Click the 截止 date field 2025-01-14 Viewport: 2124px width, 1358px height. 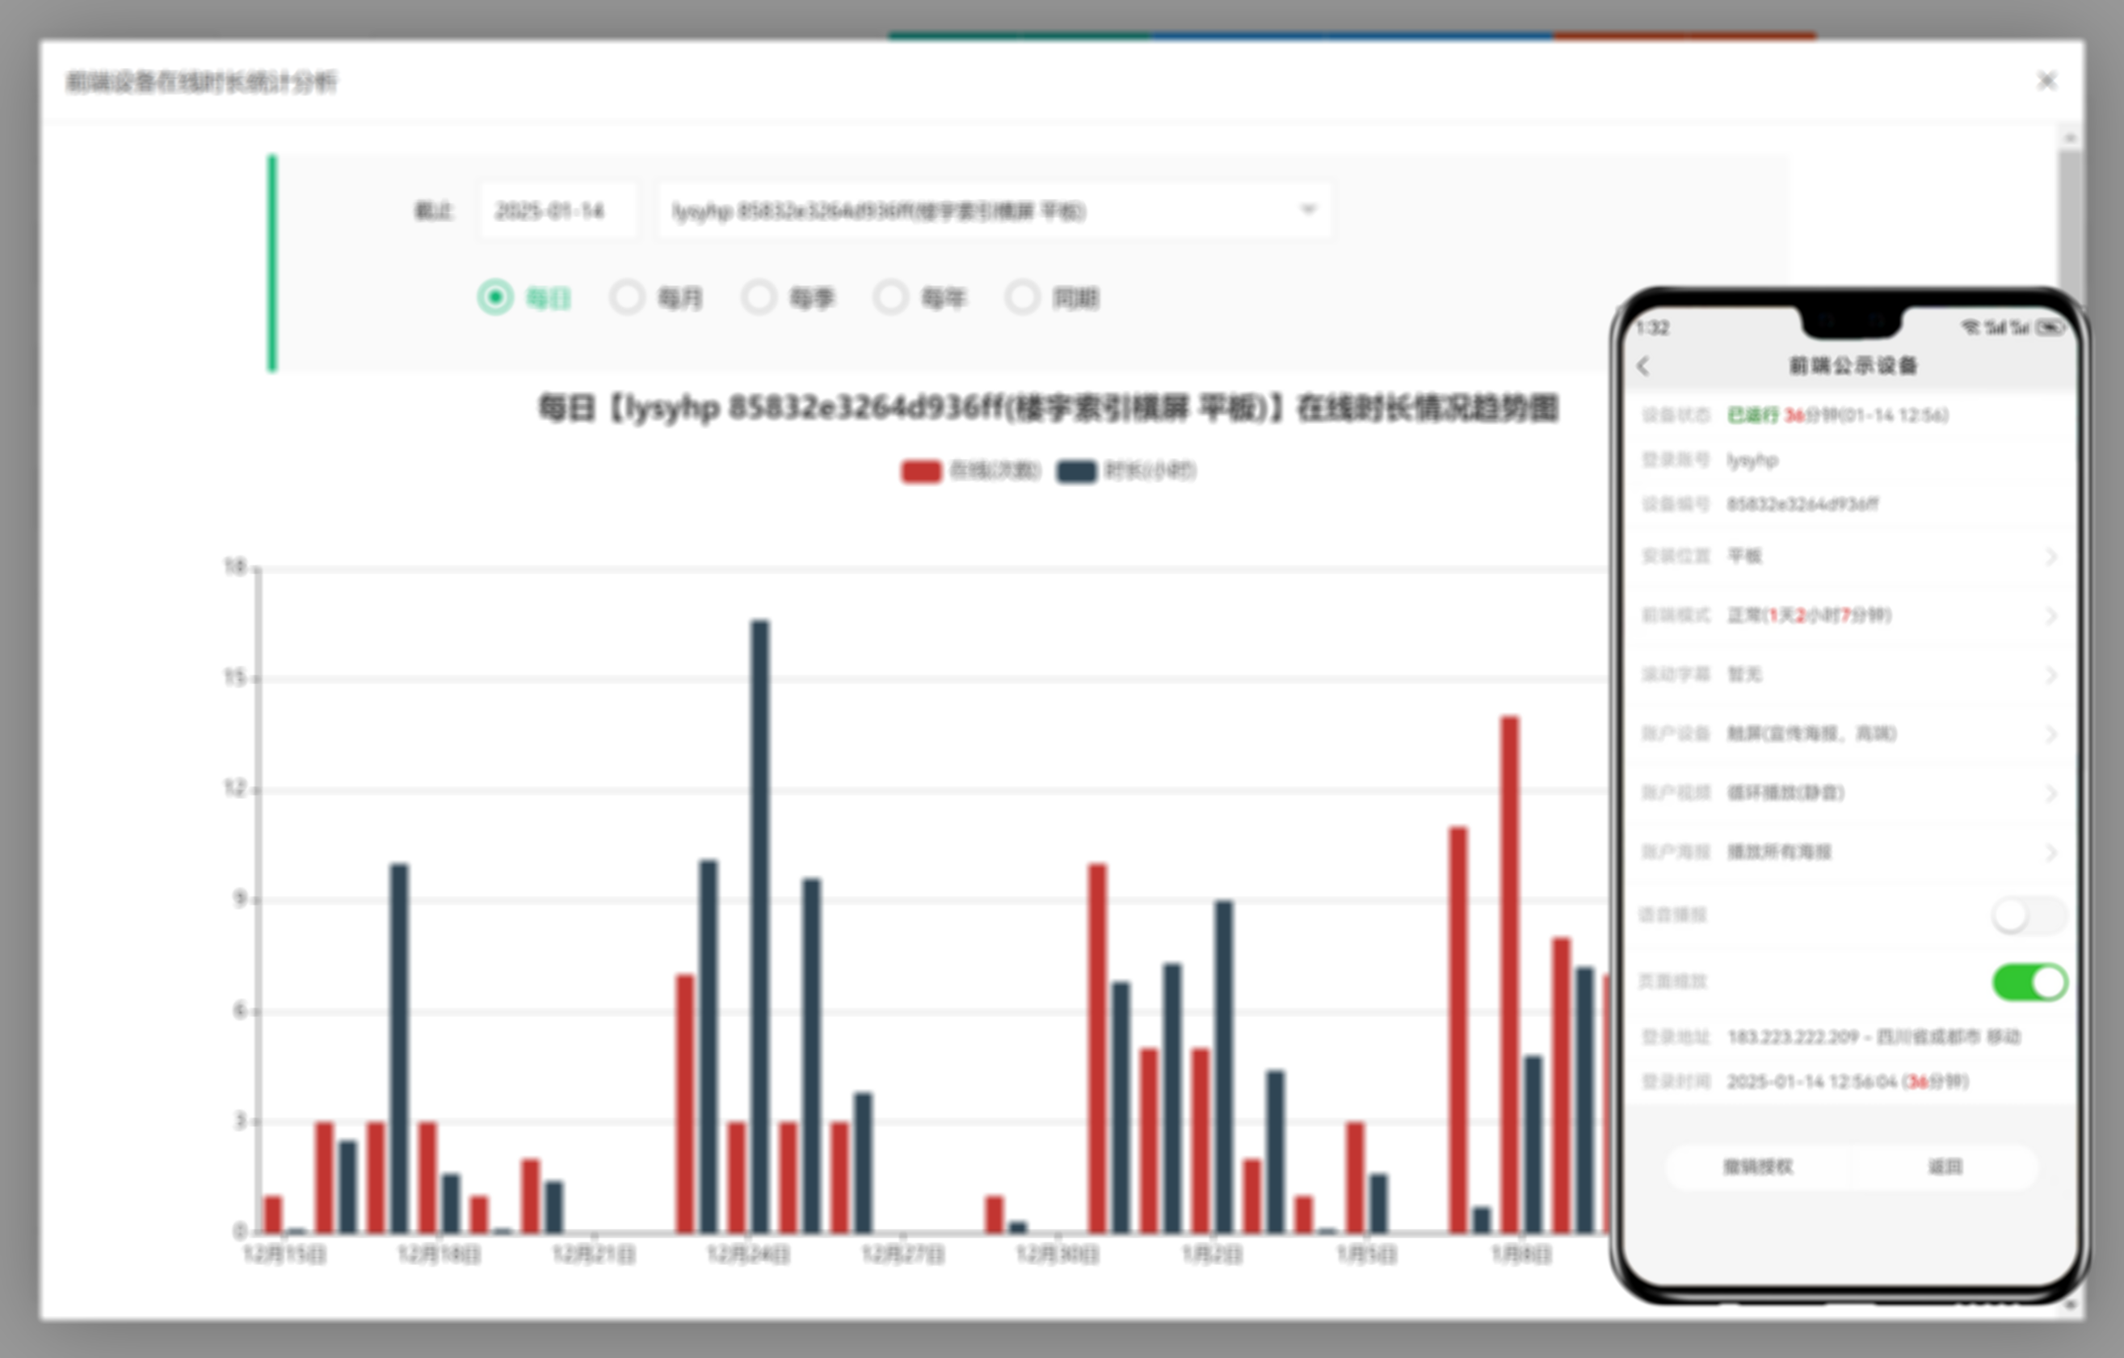(x=557, y=211)
